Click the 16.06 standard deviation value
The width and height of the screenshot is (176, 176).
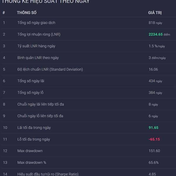pos(153,69)
